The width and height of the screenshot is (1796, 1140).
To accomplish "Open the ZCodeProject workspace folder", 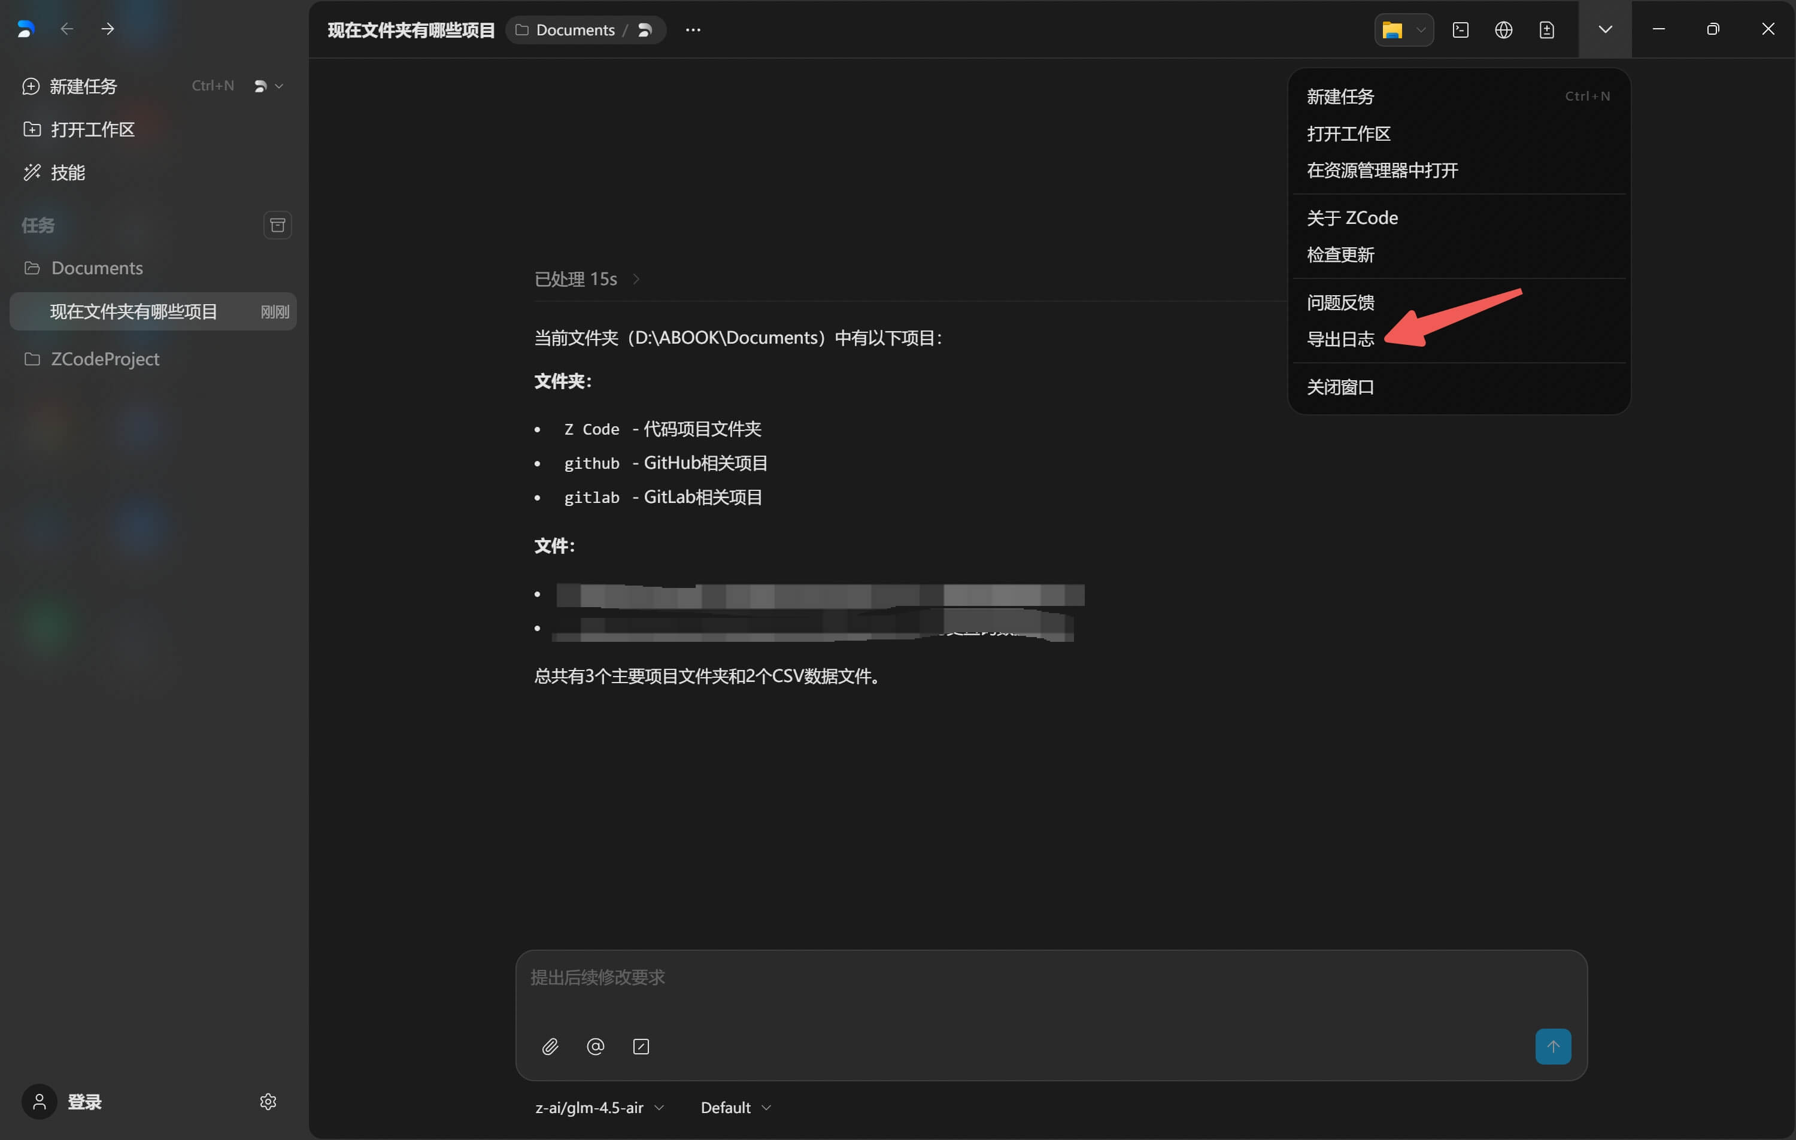I will click(104, 359).
